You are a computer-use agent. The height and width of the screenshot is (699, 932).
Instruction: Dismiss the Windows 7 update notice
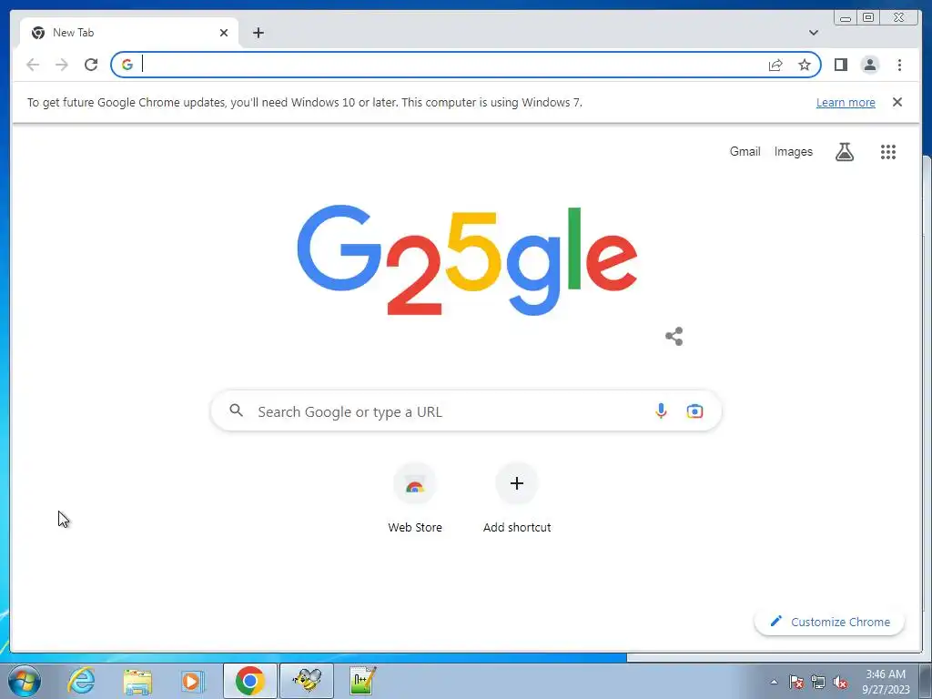pos(897,102)
